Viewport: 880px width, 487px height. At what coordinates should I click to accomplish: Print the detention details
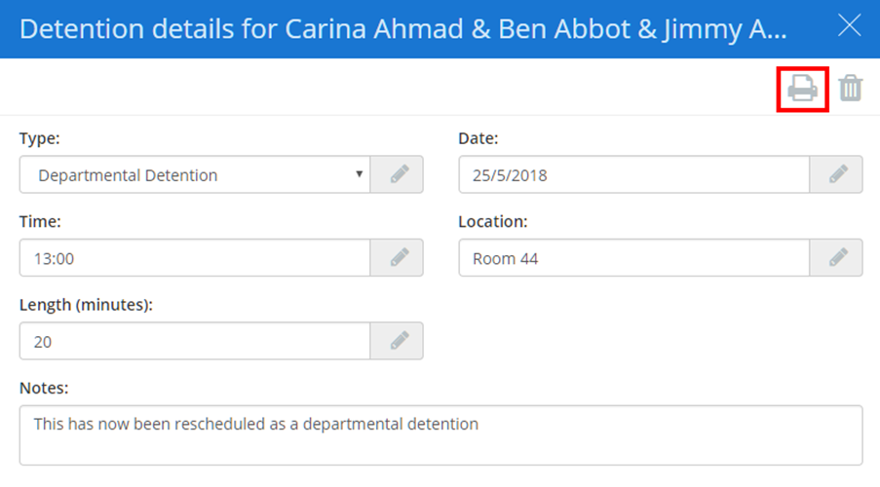802,89
